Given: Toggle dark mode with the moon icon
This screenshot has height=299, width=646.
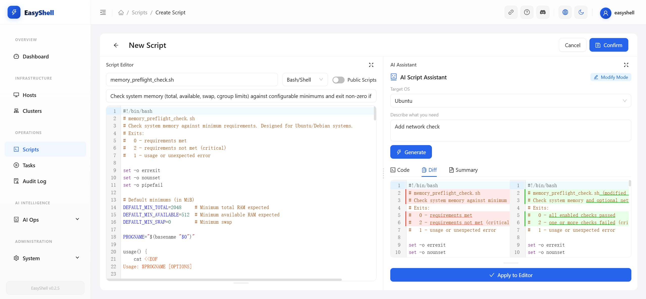Looking at the screenshot, I should 581,12.
